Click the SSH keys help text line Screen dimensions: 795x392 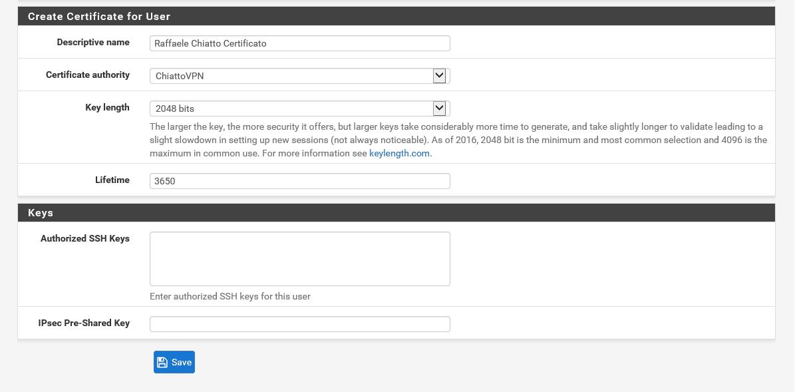pos(230,296)
